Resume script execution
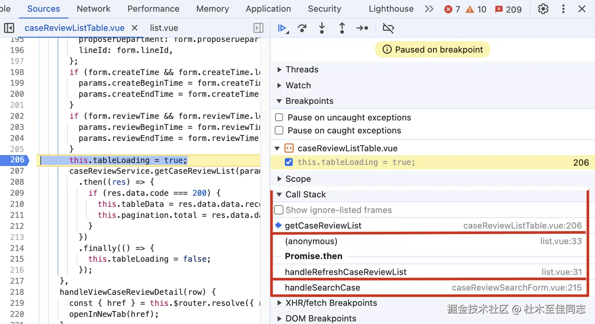 (282, 28)
